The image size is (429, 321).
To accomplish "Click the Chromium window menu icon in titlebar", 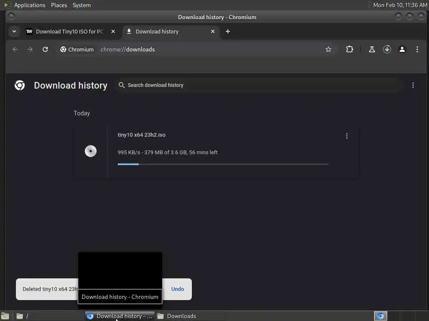I will tap(11, 17).
